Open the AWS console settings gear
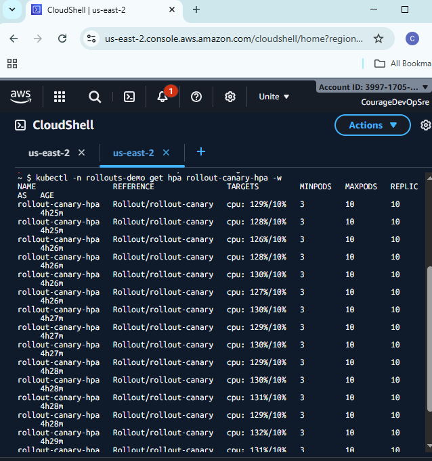Viewport: 432px width, 461px height. click(230, 97)
